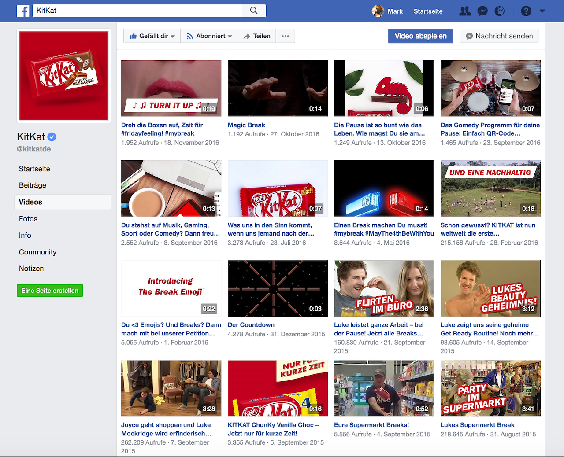
Task: Click the KitKat verified badge
Action: 52,137
